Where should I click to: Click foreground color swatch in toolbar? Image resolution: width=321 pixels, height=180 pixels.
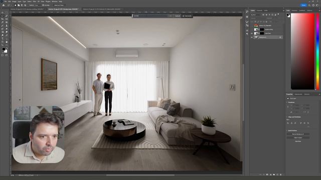point(4,49)
